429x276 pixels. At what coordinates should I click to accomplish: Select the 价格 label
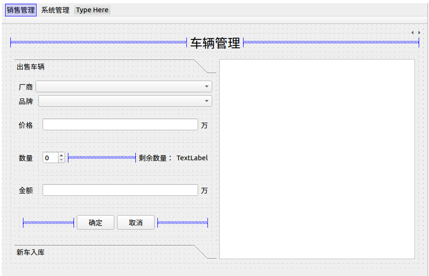point(26,125)
